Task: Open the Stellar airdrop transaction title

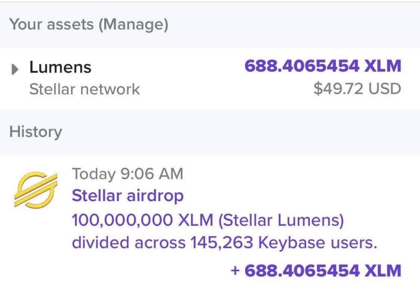Action: [128, 196]
